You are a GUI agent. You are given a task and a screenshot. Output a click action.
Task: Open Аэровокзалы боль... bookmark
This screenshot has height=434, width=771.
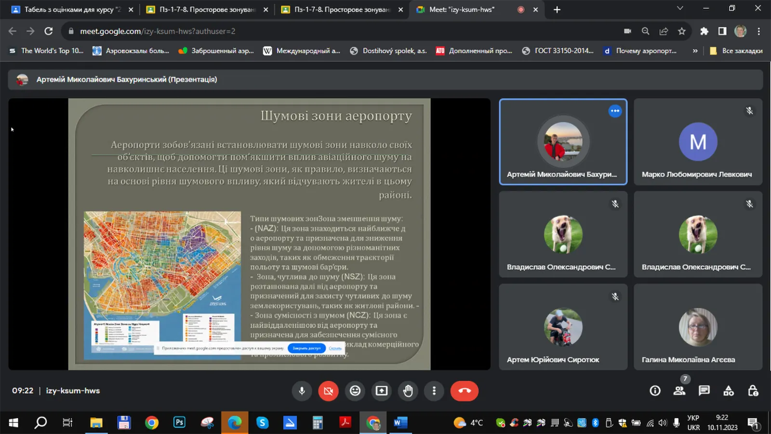(131, 51)
